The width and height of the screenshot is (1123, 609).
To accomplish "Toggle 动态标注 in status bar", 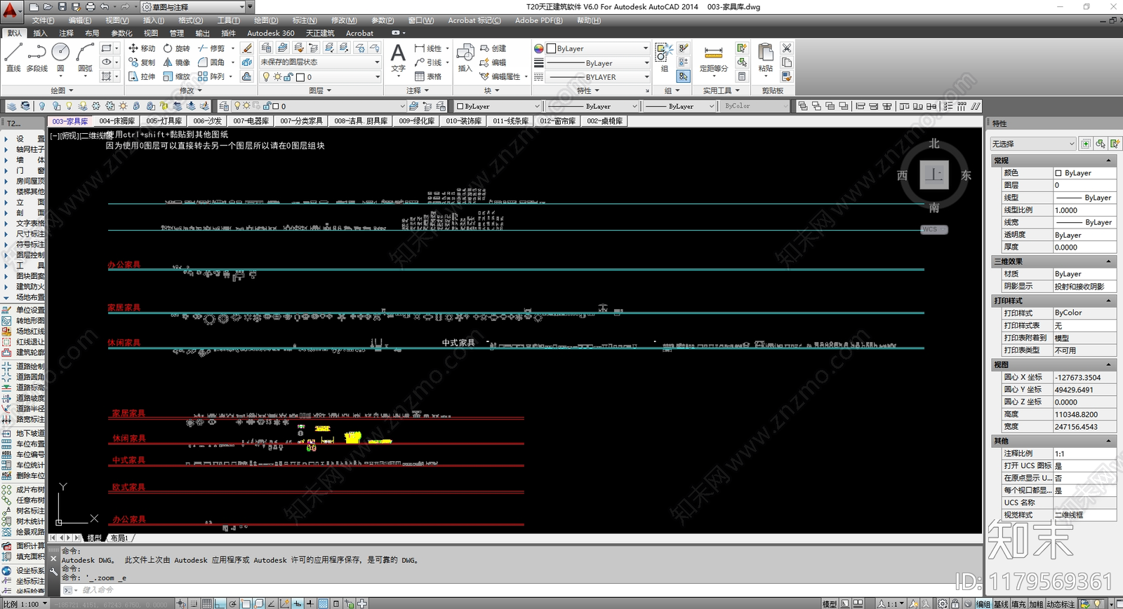I will pyautogui.click(x=1061, y=604).
